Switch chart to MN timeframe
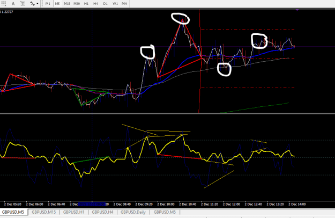This screenshot has height=218, width=335. point(124,4)
